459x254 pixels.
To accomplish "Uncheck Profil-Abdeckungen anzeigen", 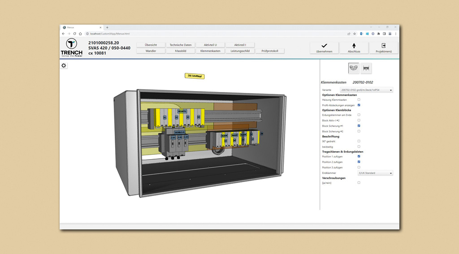I will (359, 105).
